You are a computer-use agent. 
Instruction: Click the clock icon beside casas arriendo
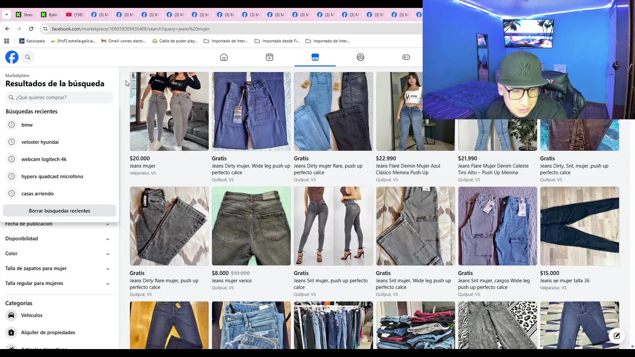click(x=11, y=193)
